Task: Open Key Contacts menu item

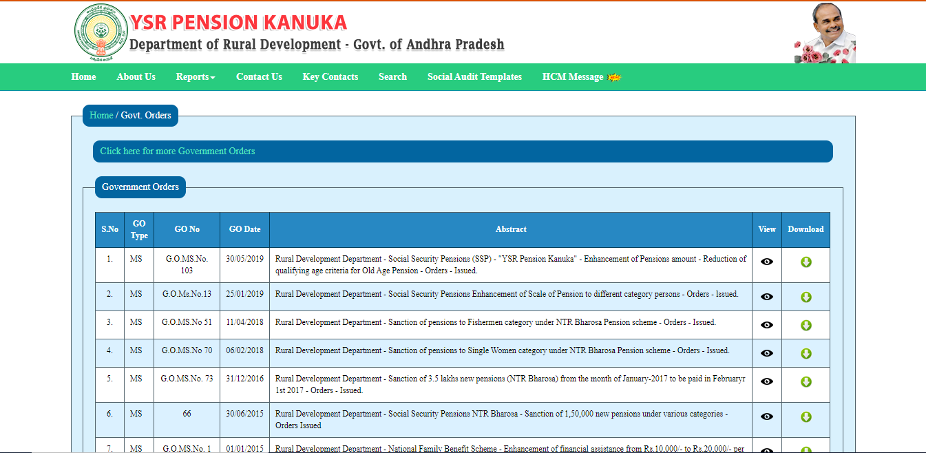Action: (330, 77)
